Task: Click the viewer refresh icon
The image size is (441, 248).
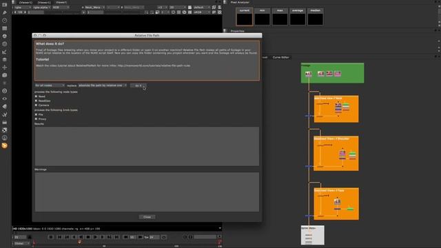Action: pyautogui.click(x=184, y=12)
